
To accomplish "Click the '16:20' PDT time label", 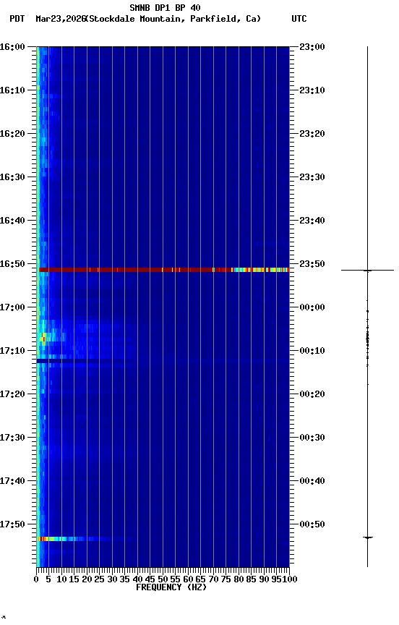I will [12, 134].
